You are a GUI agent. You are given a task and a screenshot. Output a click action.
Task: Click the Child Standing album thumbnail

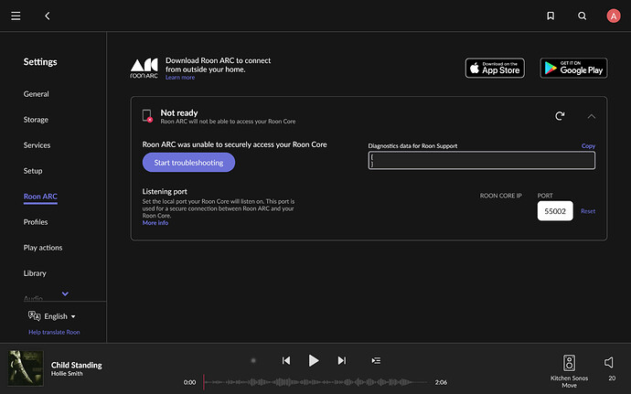pos(26,368)
